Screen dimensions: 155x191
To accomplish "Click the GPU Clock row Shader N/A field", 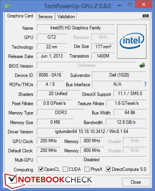I will (135, 141).
